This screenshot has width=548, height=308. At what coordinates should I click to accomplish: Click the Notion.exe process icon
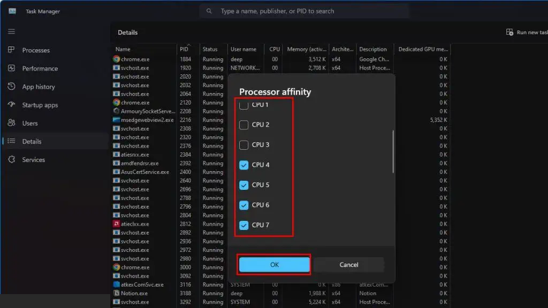click(116, 294)
